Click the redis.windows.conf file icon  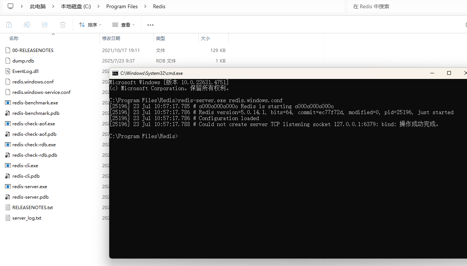click(8, 82)
